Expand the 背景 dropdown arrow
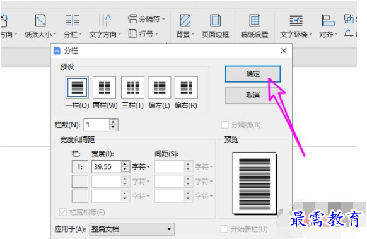This screenshot has height=239, width=367. (x=193, y=34)
